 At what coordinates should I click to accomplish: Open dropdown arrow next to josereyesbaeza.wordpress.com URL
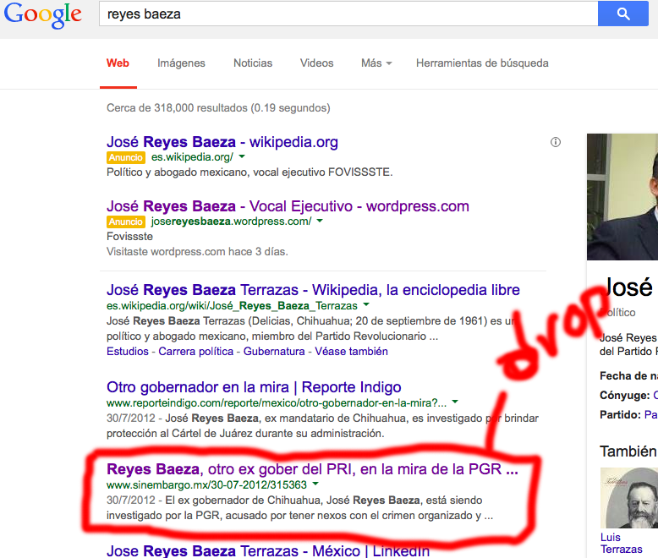point(320,222)
